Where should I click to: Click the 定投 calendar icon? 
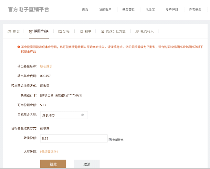click(x=60, y=32)
